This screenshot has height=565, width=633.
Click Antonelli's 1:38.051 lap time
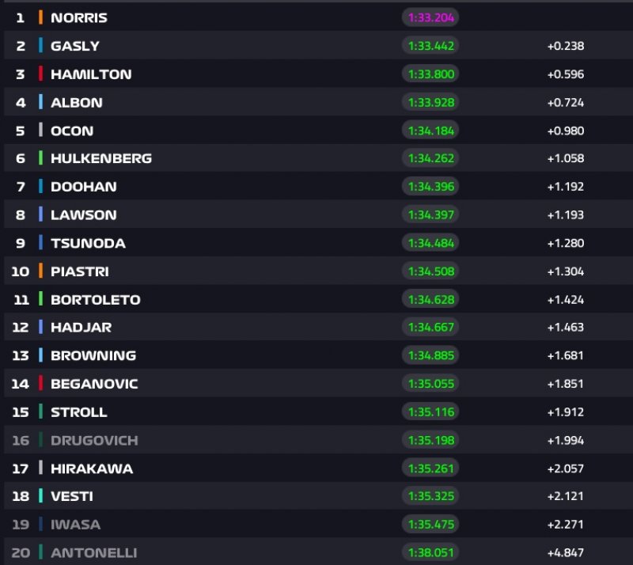pyautogui.click(x=430, y=552)
